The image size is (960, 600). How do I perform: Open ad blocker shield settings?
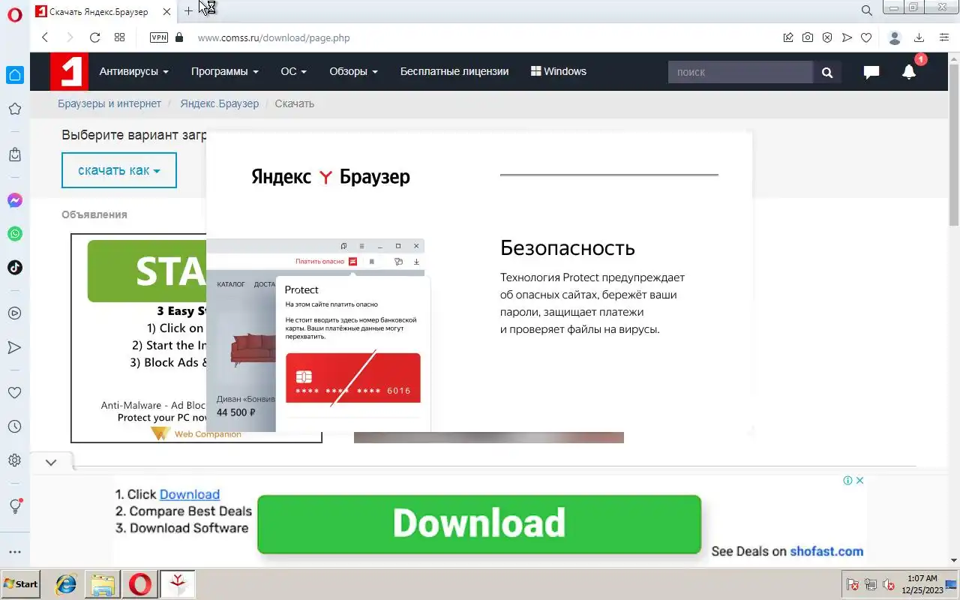pyautogui.click(x=827, y=37)
